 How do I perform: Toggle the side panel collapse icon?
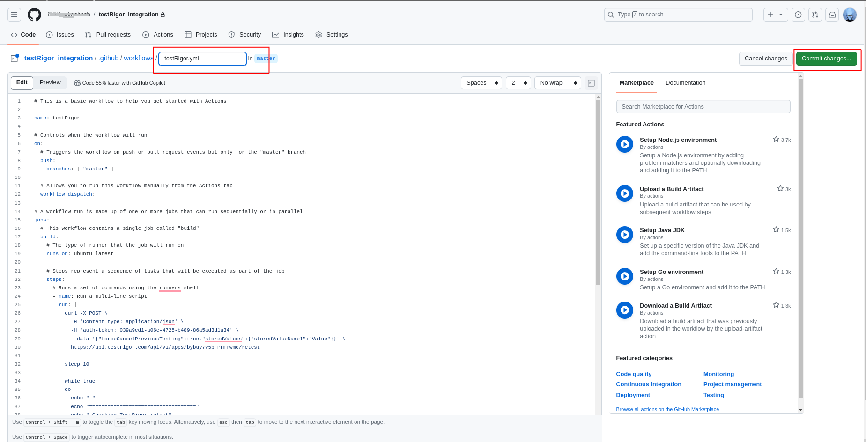pyautogui.click(x=591, y=83)
